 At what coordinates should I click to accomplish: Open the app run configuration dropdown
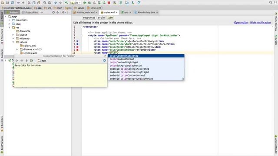point(76,3)
